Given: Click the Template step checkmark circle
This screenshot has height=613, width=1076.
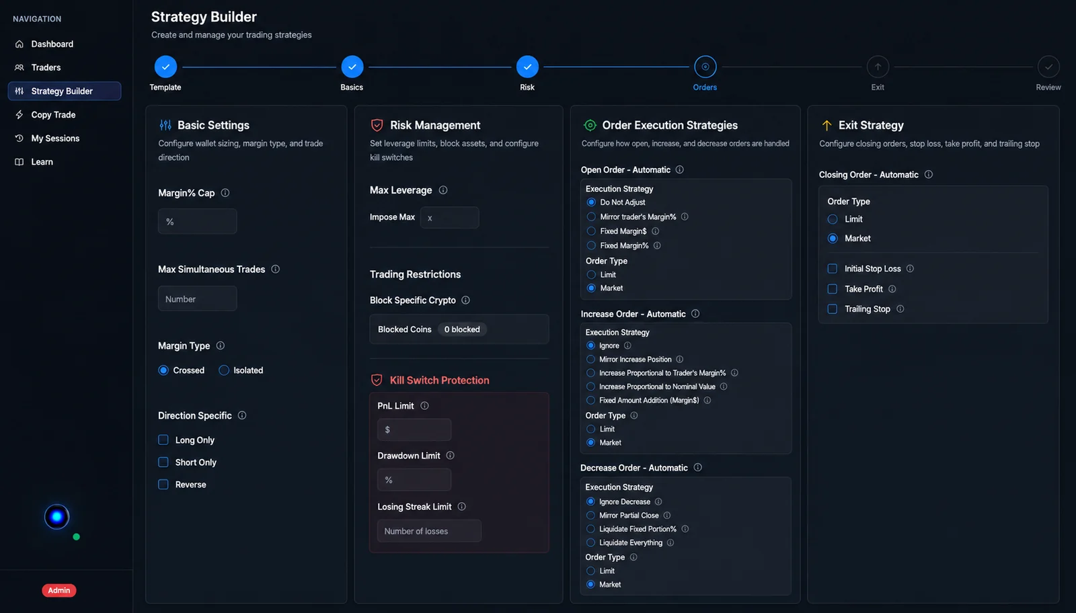Looking at the screenshot, I should [x=165, y=67].
